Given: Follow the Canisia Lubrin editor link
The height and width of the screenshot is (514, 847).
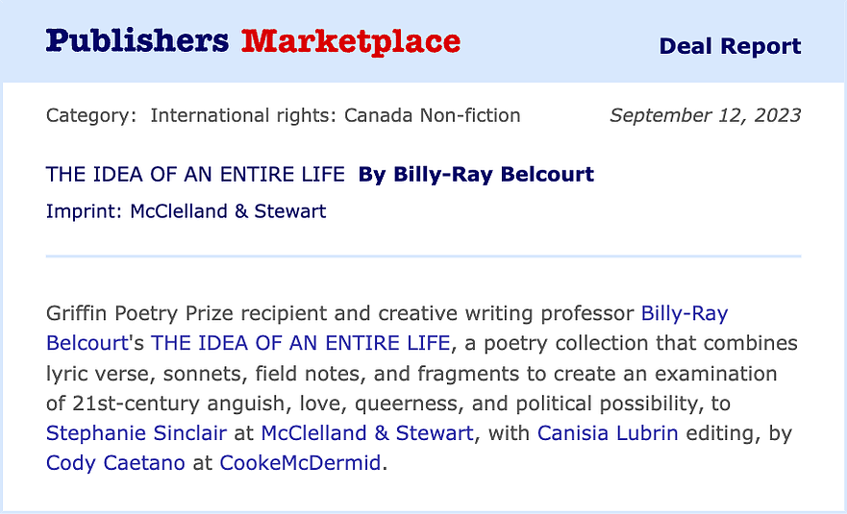Looking at the screenshot, I should [608, 433].
